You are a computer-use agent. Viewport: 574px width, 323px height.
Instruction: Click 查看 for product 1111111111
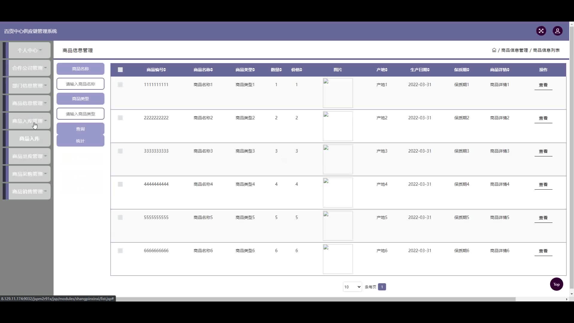[x=543, y=85]
